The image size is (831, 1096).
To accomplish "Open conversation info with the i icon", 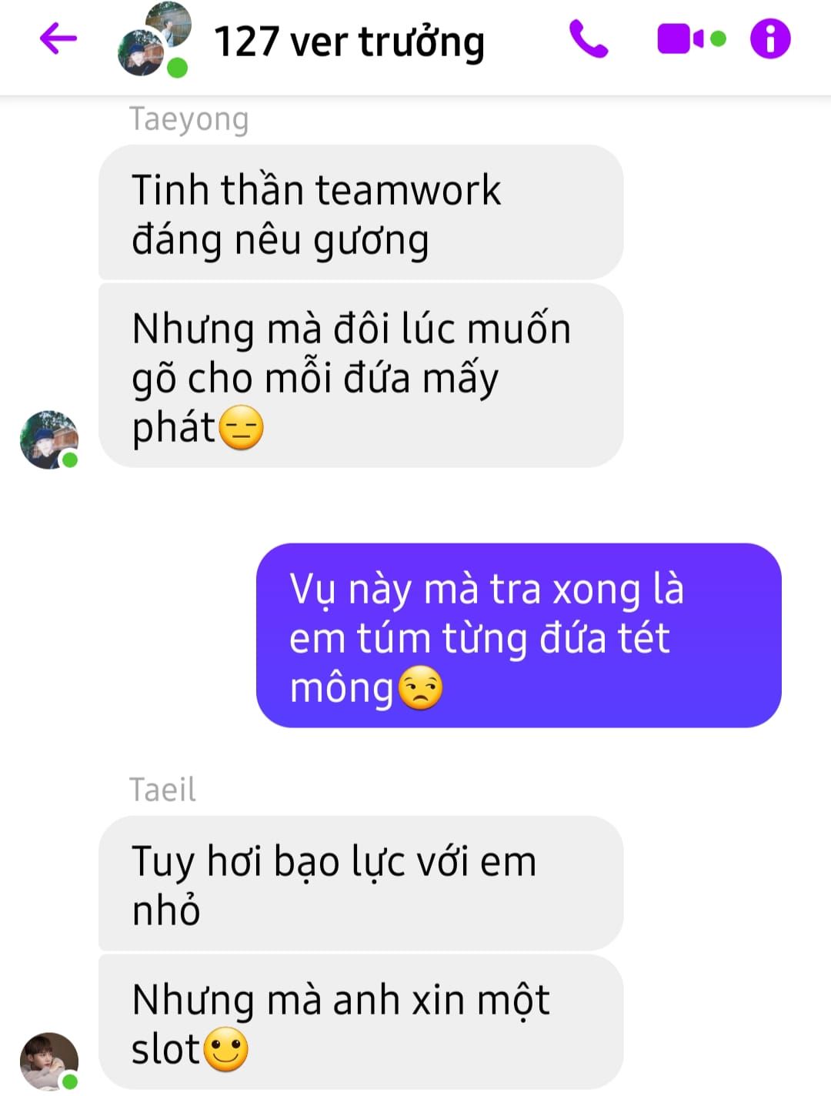I will coord(770,38).
